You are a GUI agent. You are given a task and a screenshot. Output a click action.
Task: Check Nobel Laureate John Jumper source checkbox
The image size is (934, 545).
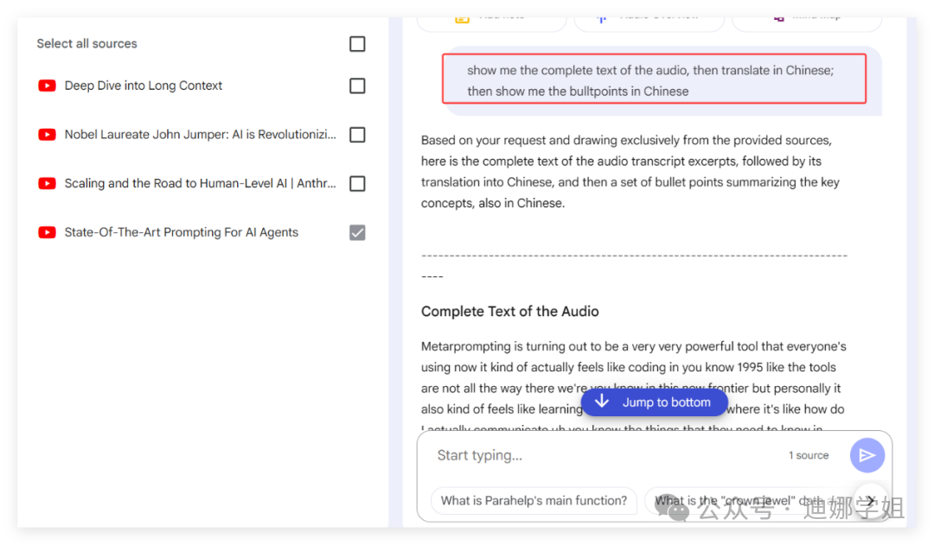(357, 135)
